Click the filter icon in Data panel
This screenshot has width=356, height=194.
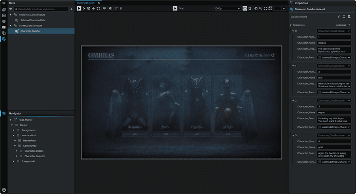pos(10,9)
